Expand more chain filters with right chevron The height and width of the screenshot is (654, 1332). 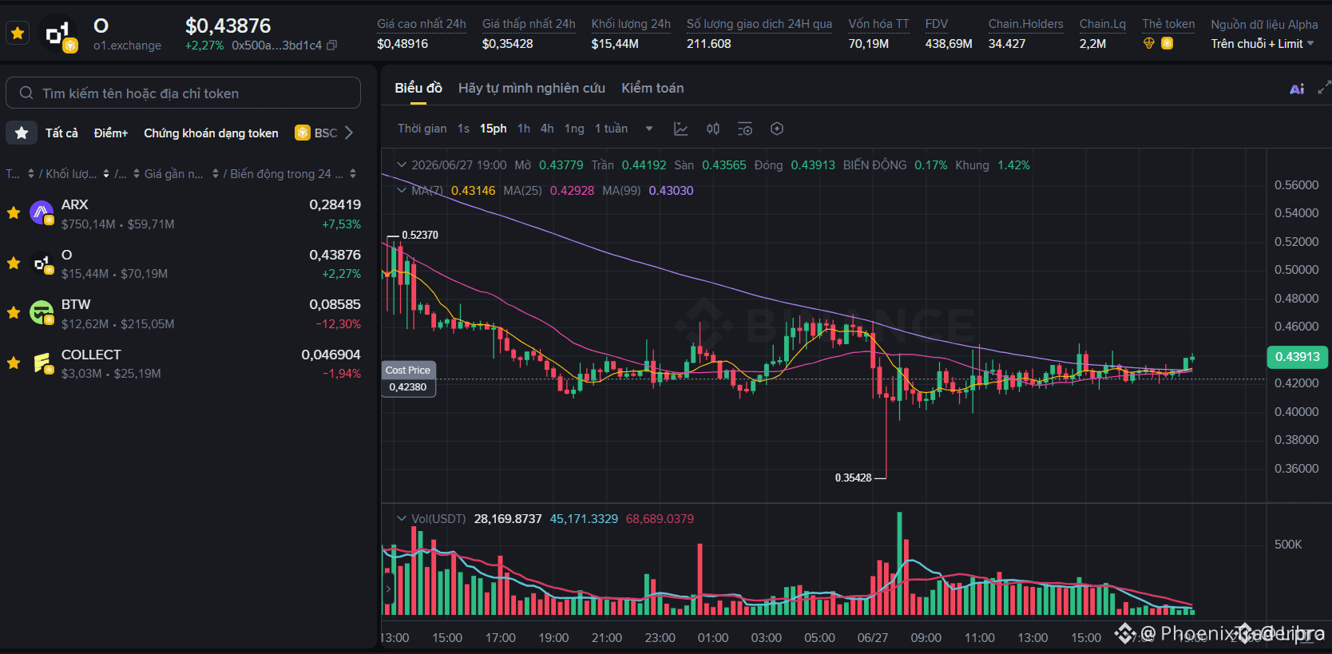349,133
